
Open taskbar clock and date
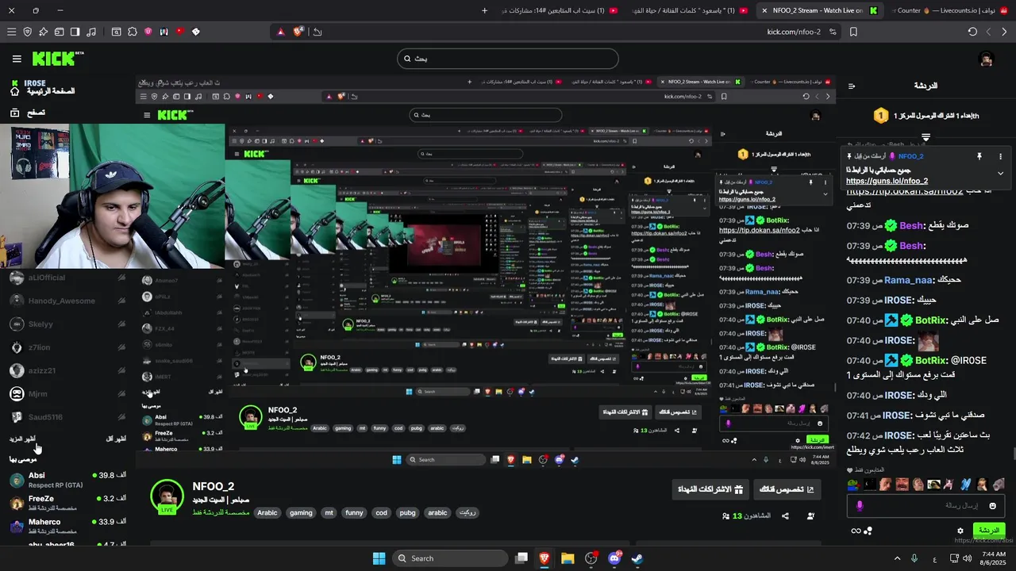[x=994, y=558]
